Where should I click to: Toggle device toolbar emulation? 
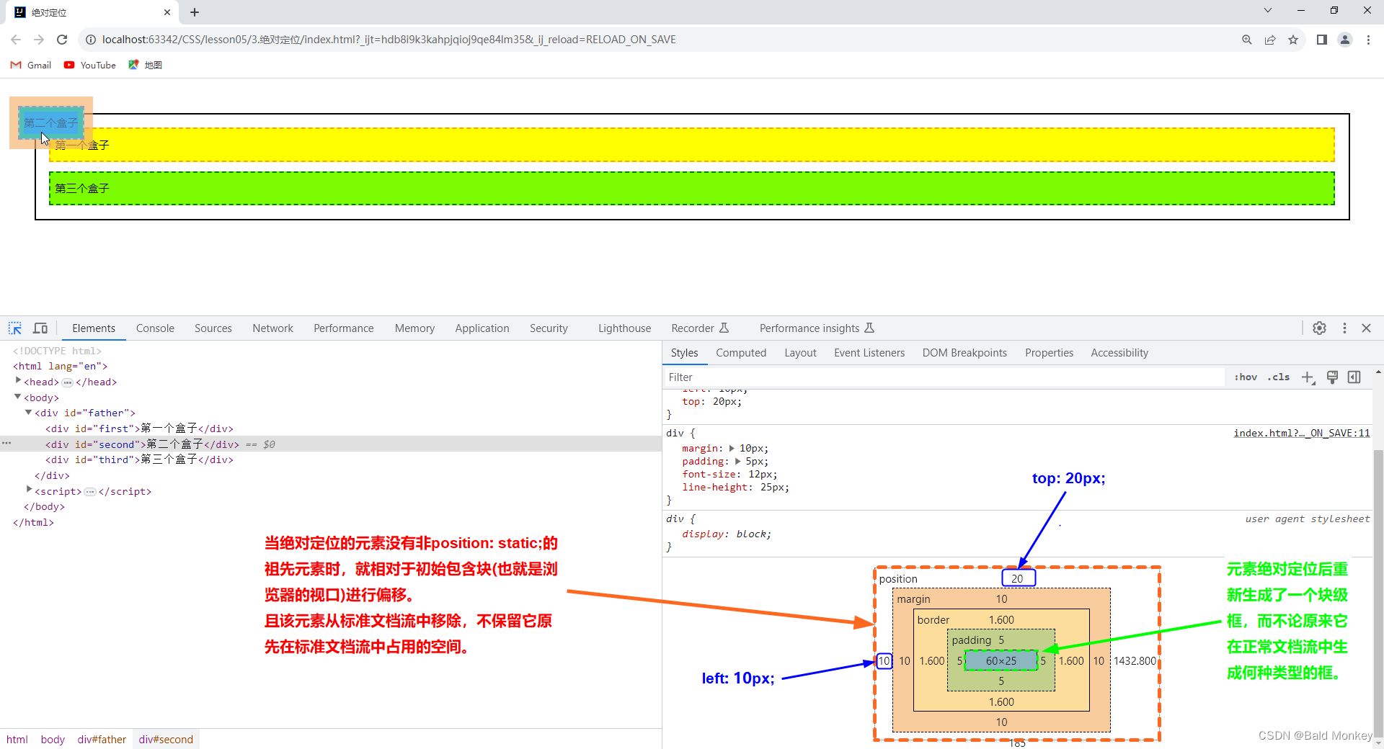tap(40, 328)
